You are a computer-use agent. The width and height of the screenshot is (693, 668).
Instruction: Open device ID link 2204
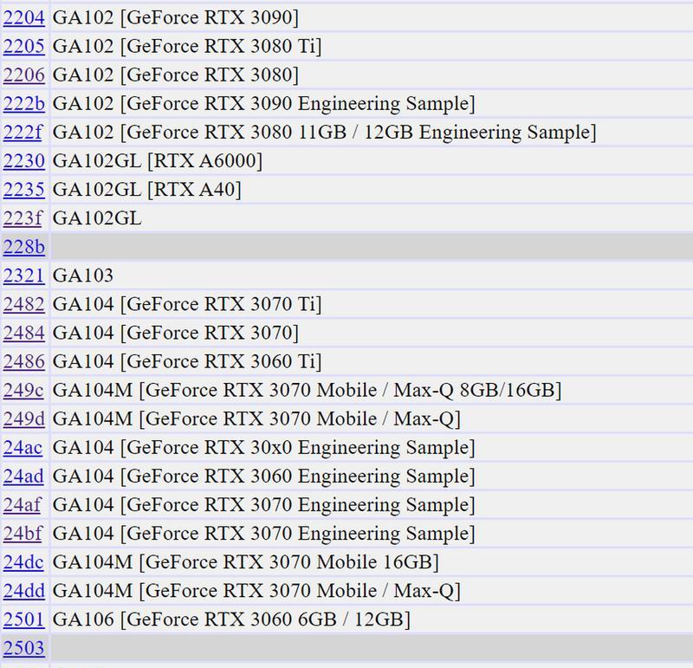24,17
